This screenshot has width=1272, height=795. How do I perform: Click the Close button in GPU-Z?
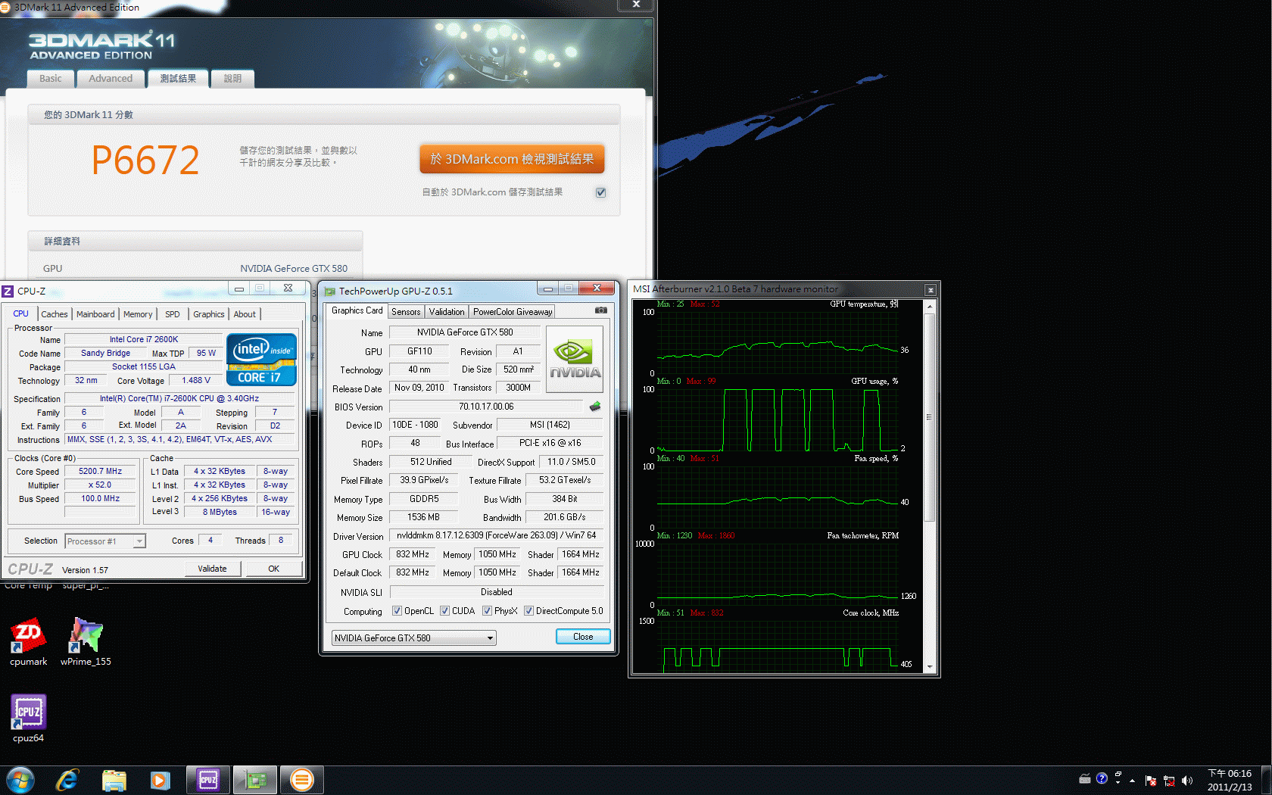583,637
